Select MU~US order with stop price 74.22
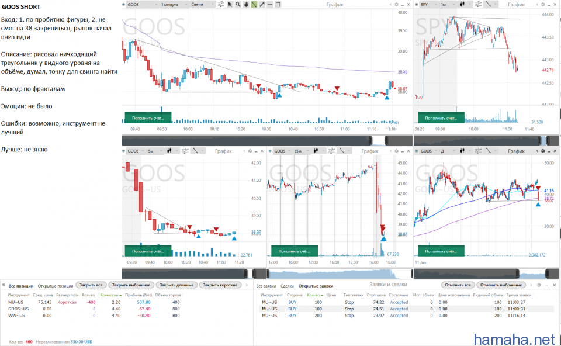This screenshot has width=561, height=346. (x=407, y=302)
